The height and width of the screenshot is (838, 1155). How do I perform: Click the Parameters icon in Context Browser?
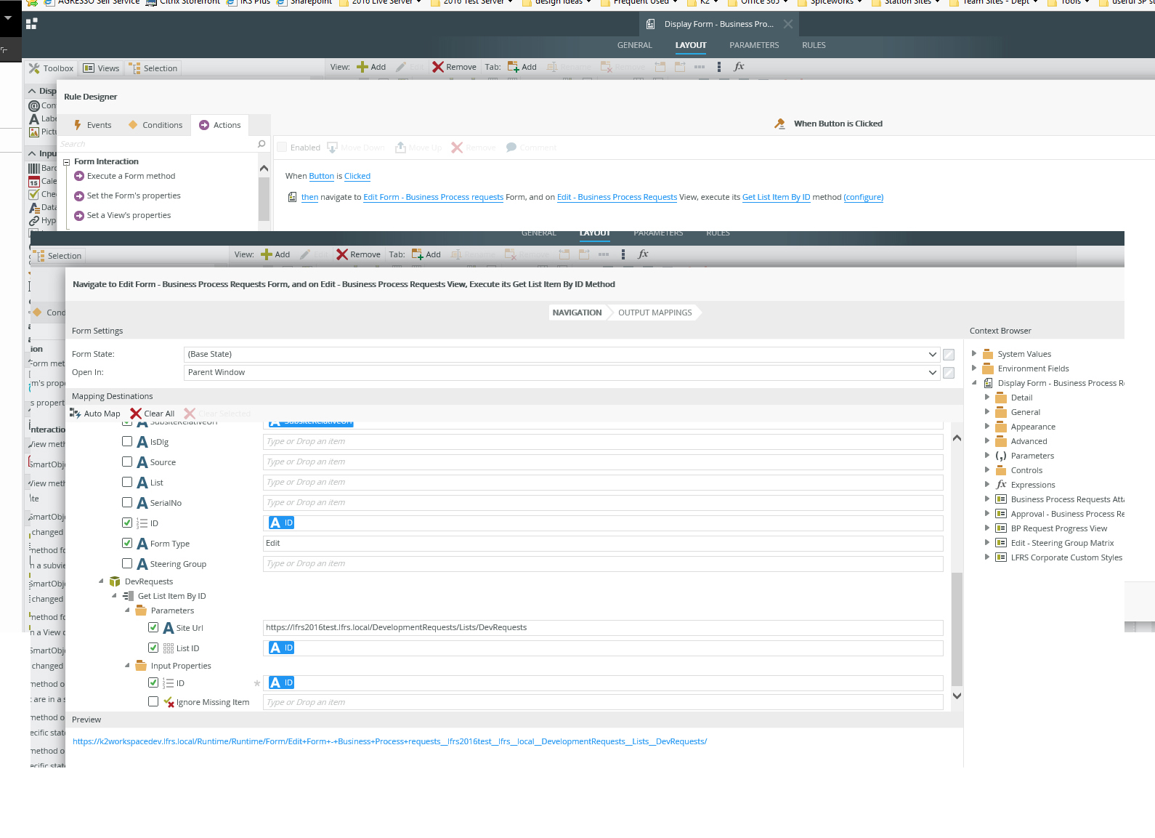1001,456
